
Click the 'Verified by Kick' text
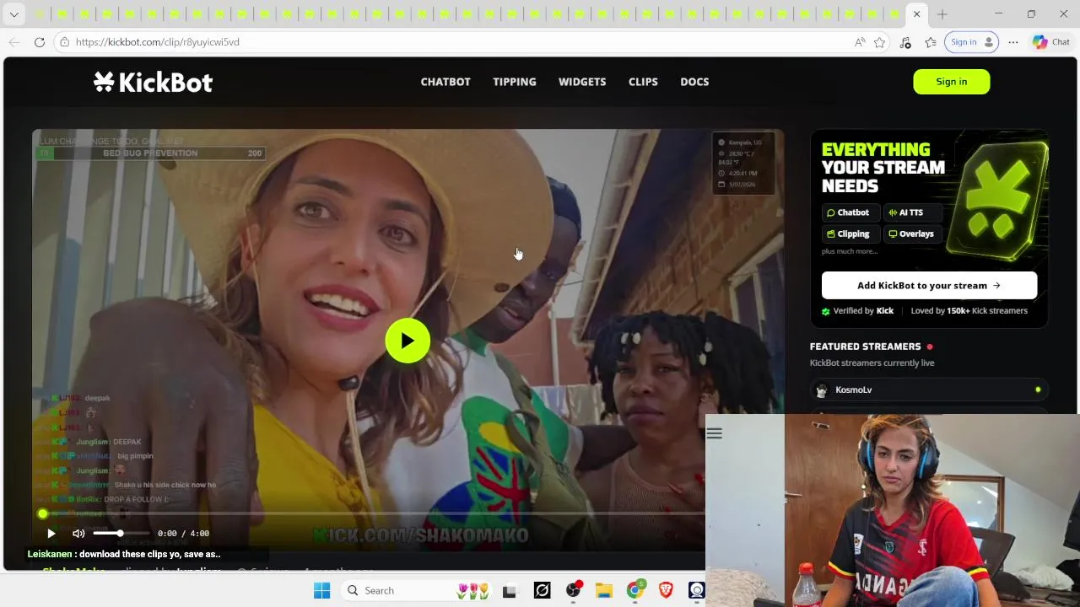point(863,311)
